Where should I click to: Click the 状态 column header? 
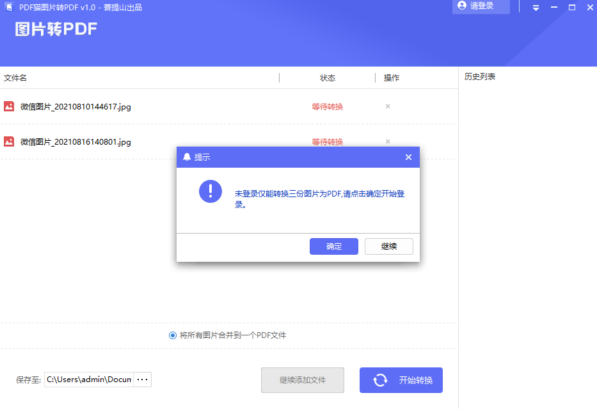click(328, 77)
